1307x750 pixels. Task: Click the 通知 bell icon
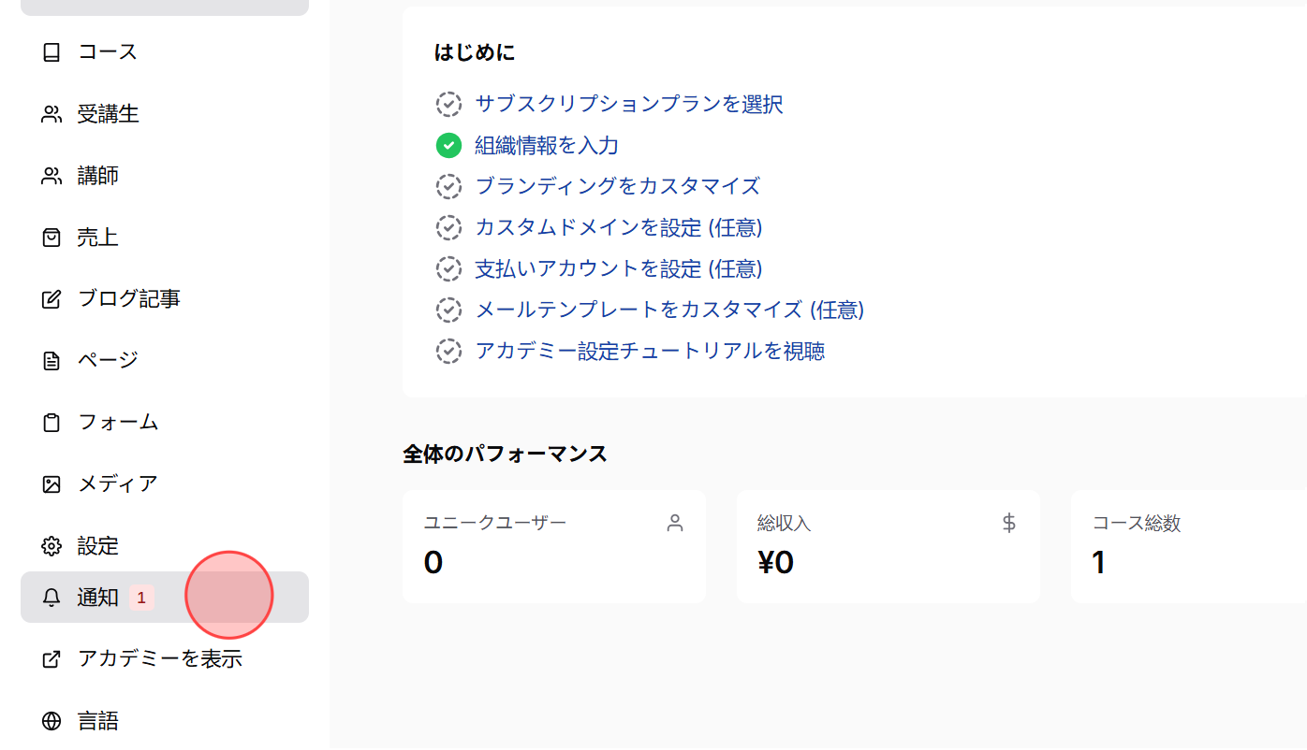(51, 598)
